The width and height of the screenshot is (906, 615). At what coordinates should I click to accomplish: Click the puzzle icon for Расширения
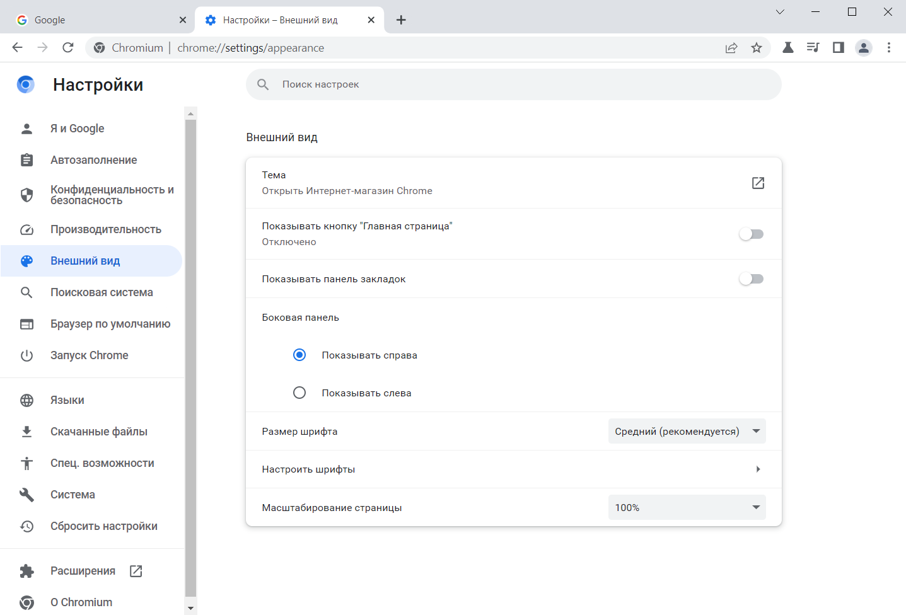point(26,571)
